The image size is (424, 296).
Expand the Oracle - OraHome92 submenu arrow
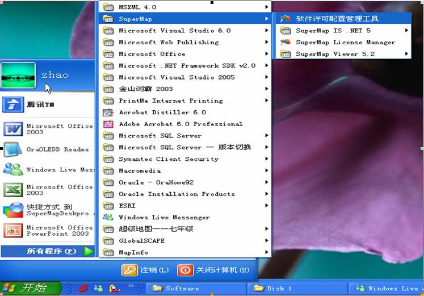point(267,182)
